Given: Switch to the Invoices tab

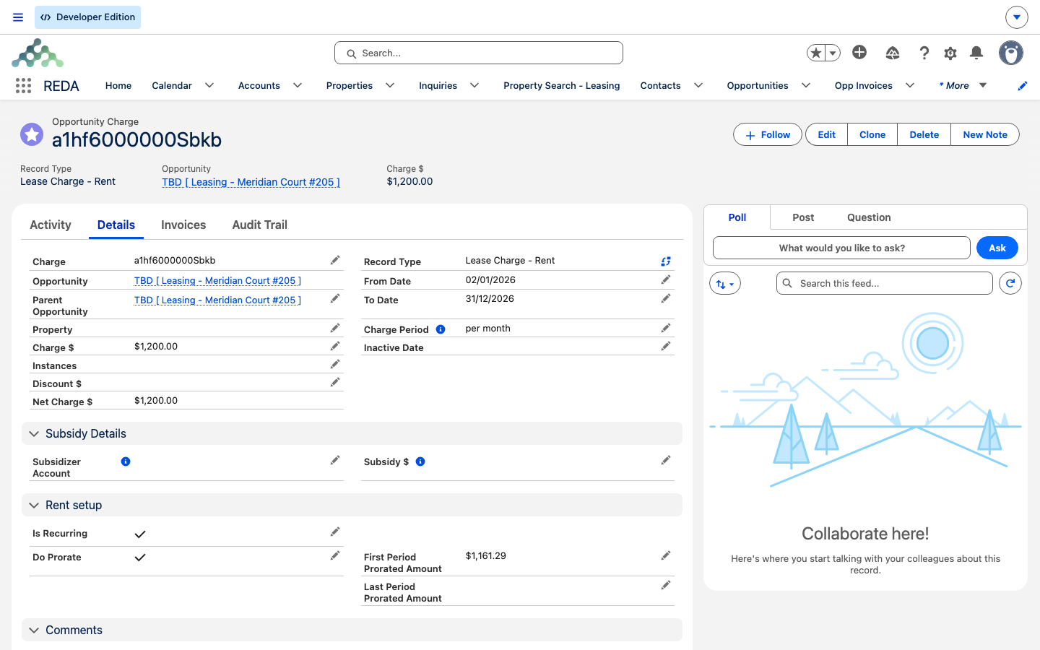Looking at the screenshot, I should [x=183, y=225].
